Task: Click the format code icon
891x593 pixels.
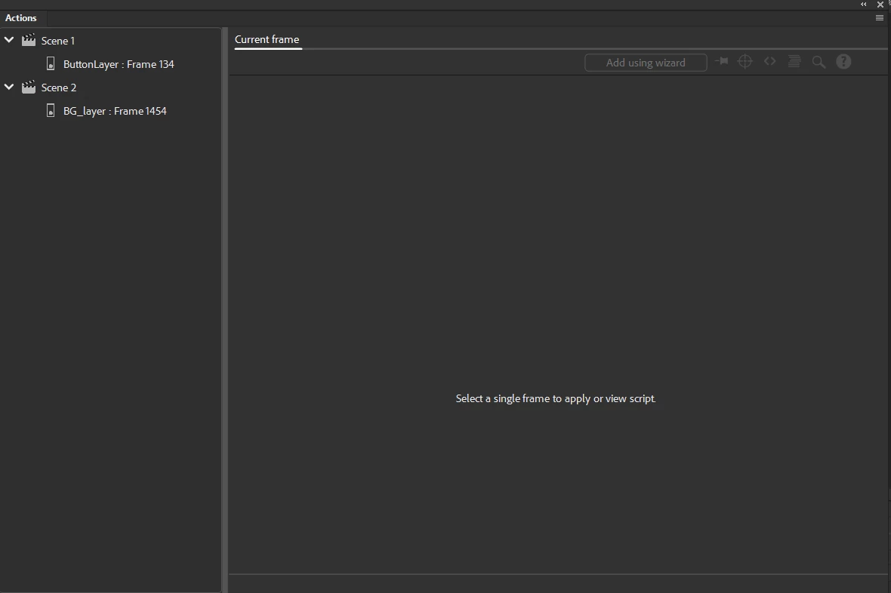Action: 794,61
